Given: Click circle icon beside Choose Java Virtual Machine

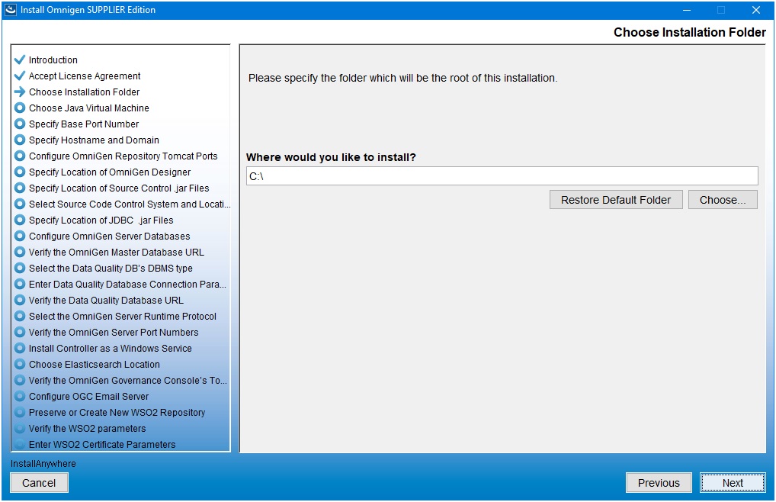Looking at the screenshot, I should (20, 108).
